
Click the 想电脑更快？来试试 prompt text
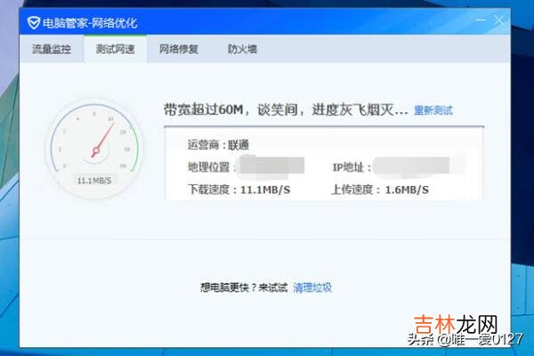[244, 287]
